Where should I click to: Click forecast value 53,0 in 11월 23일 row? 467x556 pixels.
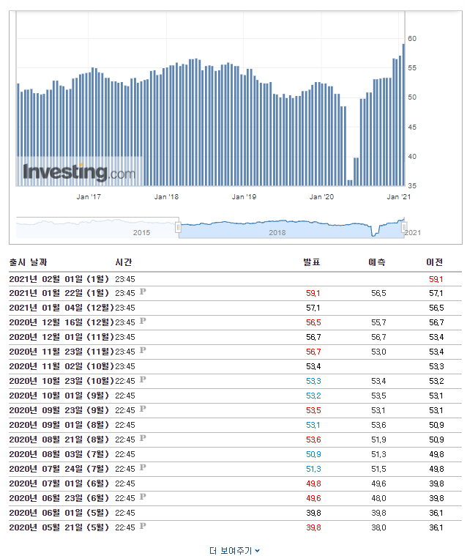(378, 352)
